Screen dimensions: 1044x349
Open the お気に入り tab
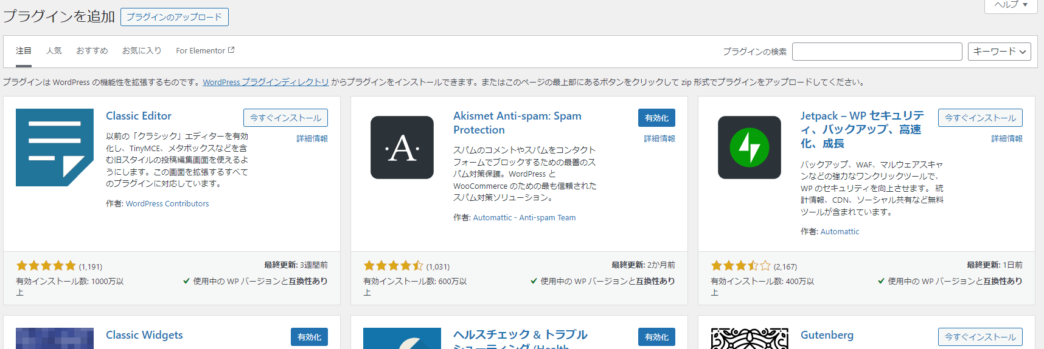click(142, 51)
